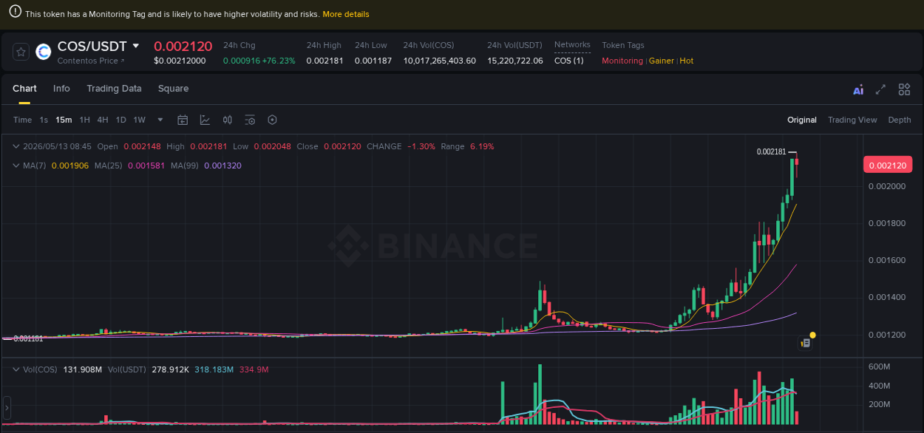This screenshot has width=924, height=433.
Task: Click the Gainer token tag
Action: (x=662, y=61)
